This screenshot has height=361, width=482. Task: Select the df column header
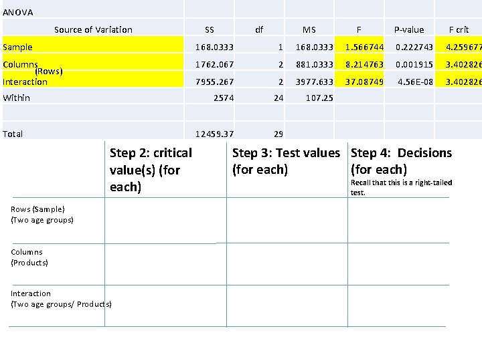259,30
